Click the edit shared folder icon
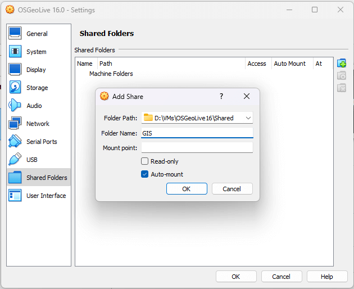Image resolution: width=354 pixels, height=289 pixels. pos(342,76)
